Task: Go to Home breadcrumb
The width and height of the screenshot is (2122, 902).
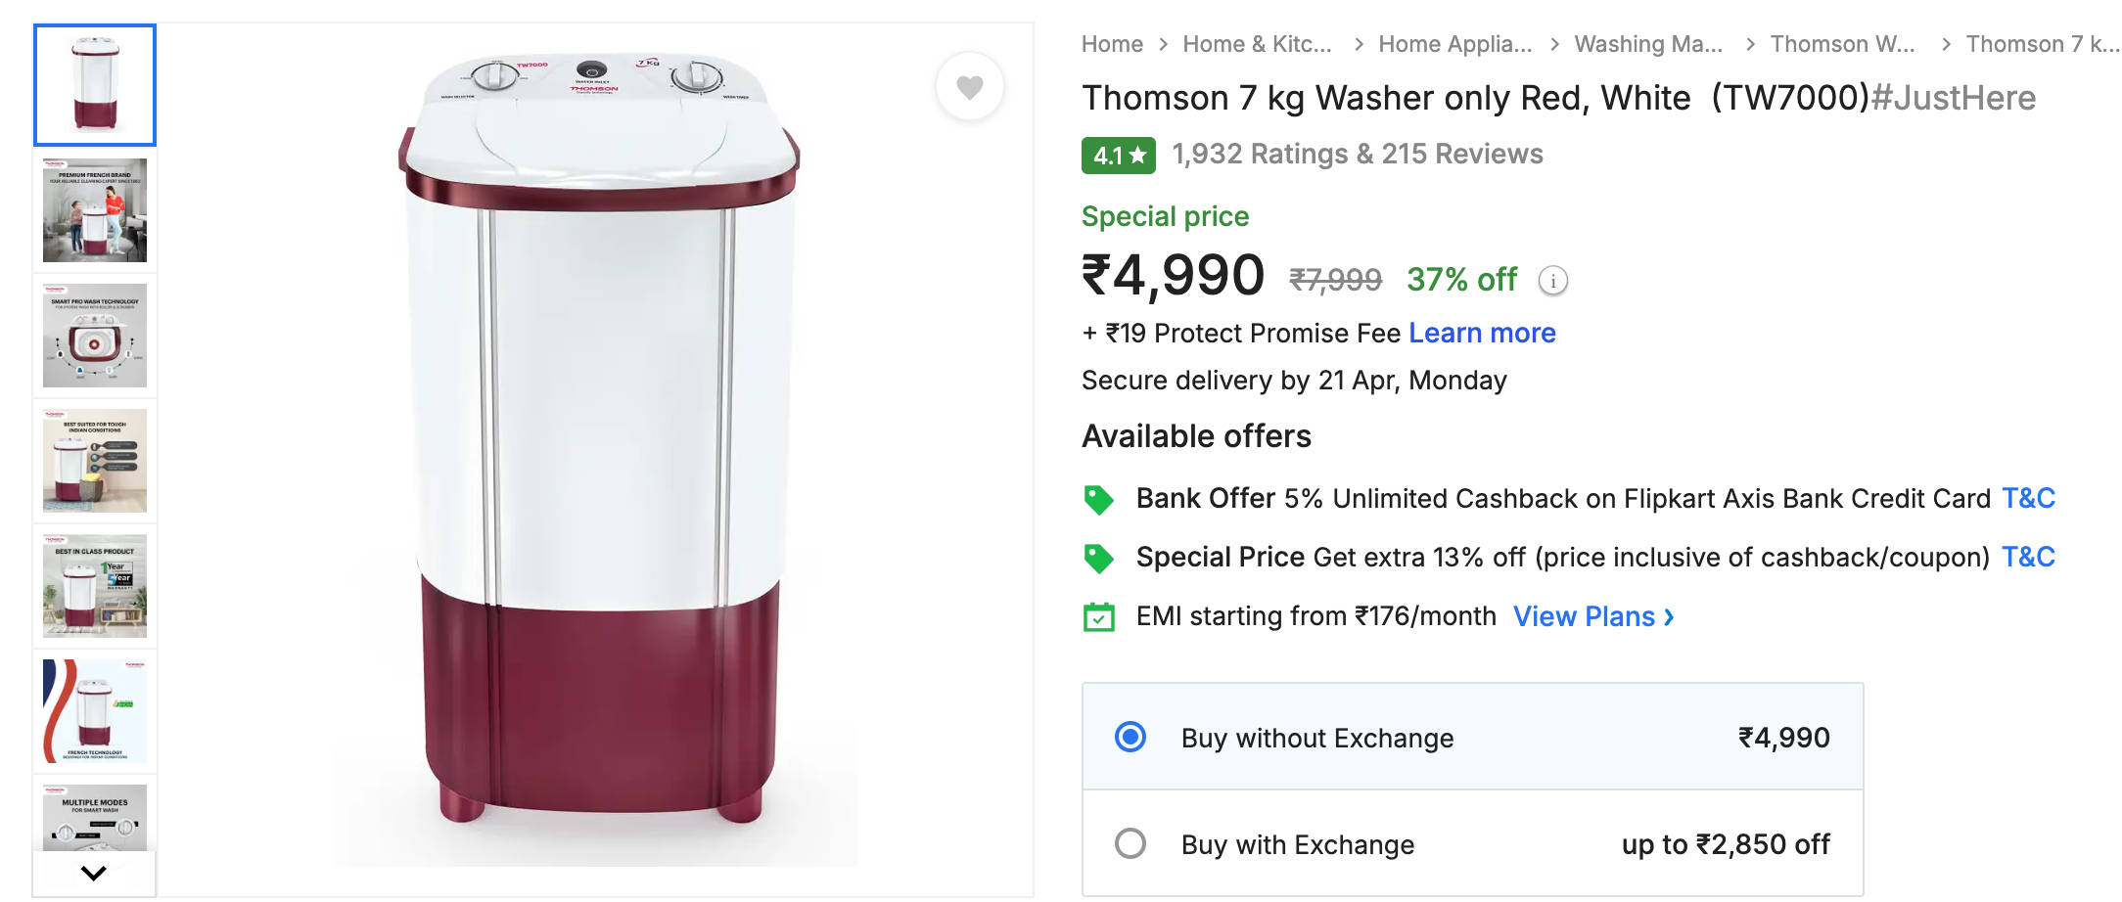Action: pos(1112,44)
